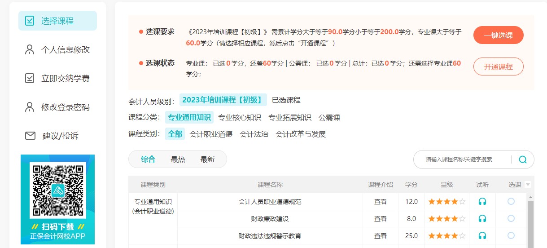Open the 已选课程 tab
This screenshot has height=248, width=547.
(x=286, y=100)
